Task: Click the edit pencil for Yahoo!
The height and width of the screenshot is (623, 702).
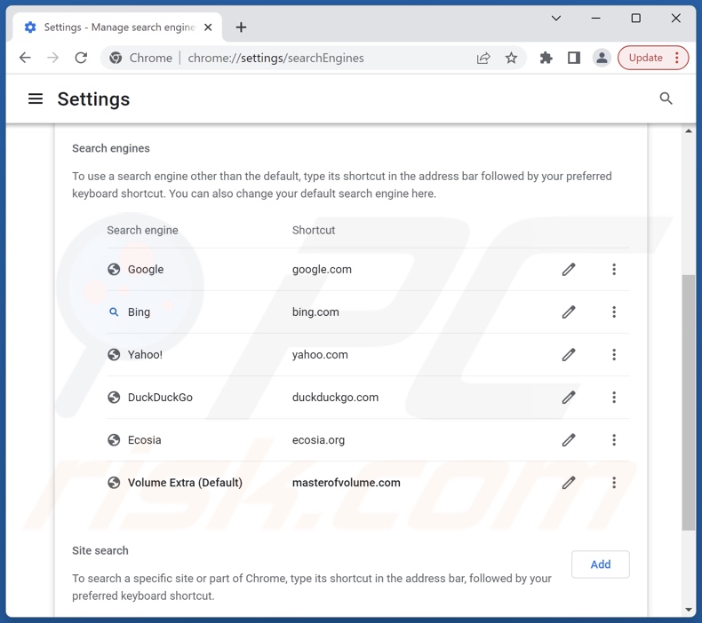Action: point(569,355)
